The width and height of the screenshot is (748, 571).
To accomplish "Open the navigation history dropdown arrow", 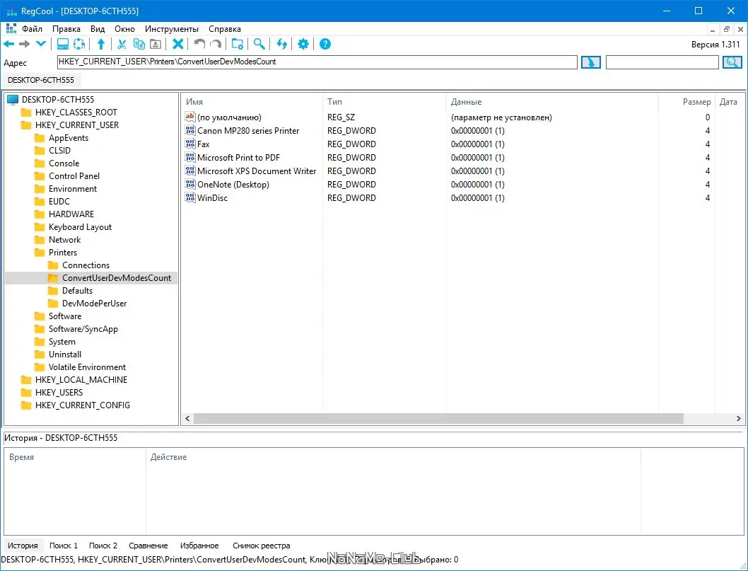I will 40,44.
